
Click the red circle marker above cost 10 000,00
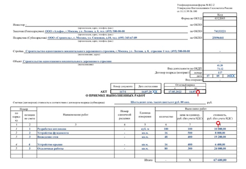point(218,123)
